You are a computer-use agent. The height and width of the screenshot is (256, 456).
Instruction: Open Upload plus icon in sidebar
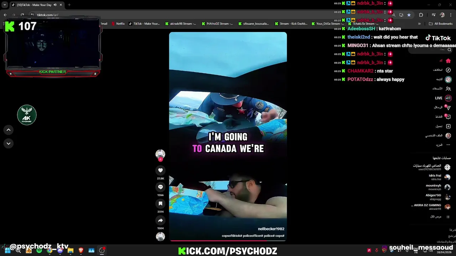tap(448, 126)
